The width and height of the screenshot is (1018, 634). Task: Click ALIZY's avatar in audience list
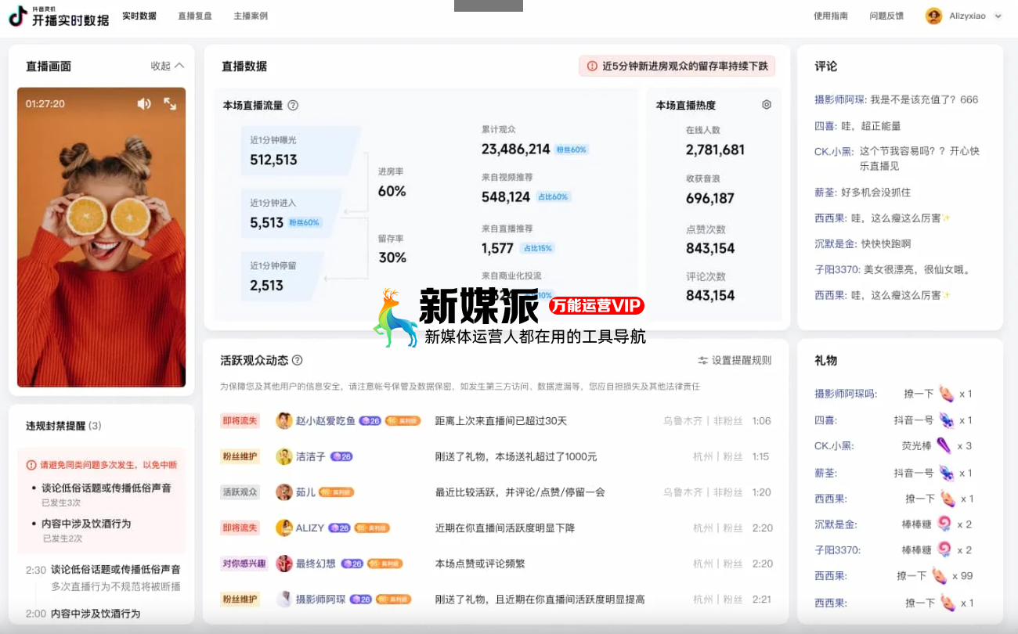284,528
